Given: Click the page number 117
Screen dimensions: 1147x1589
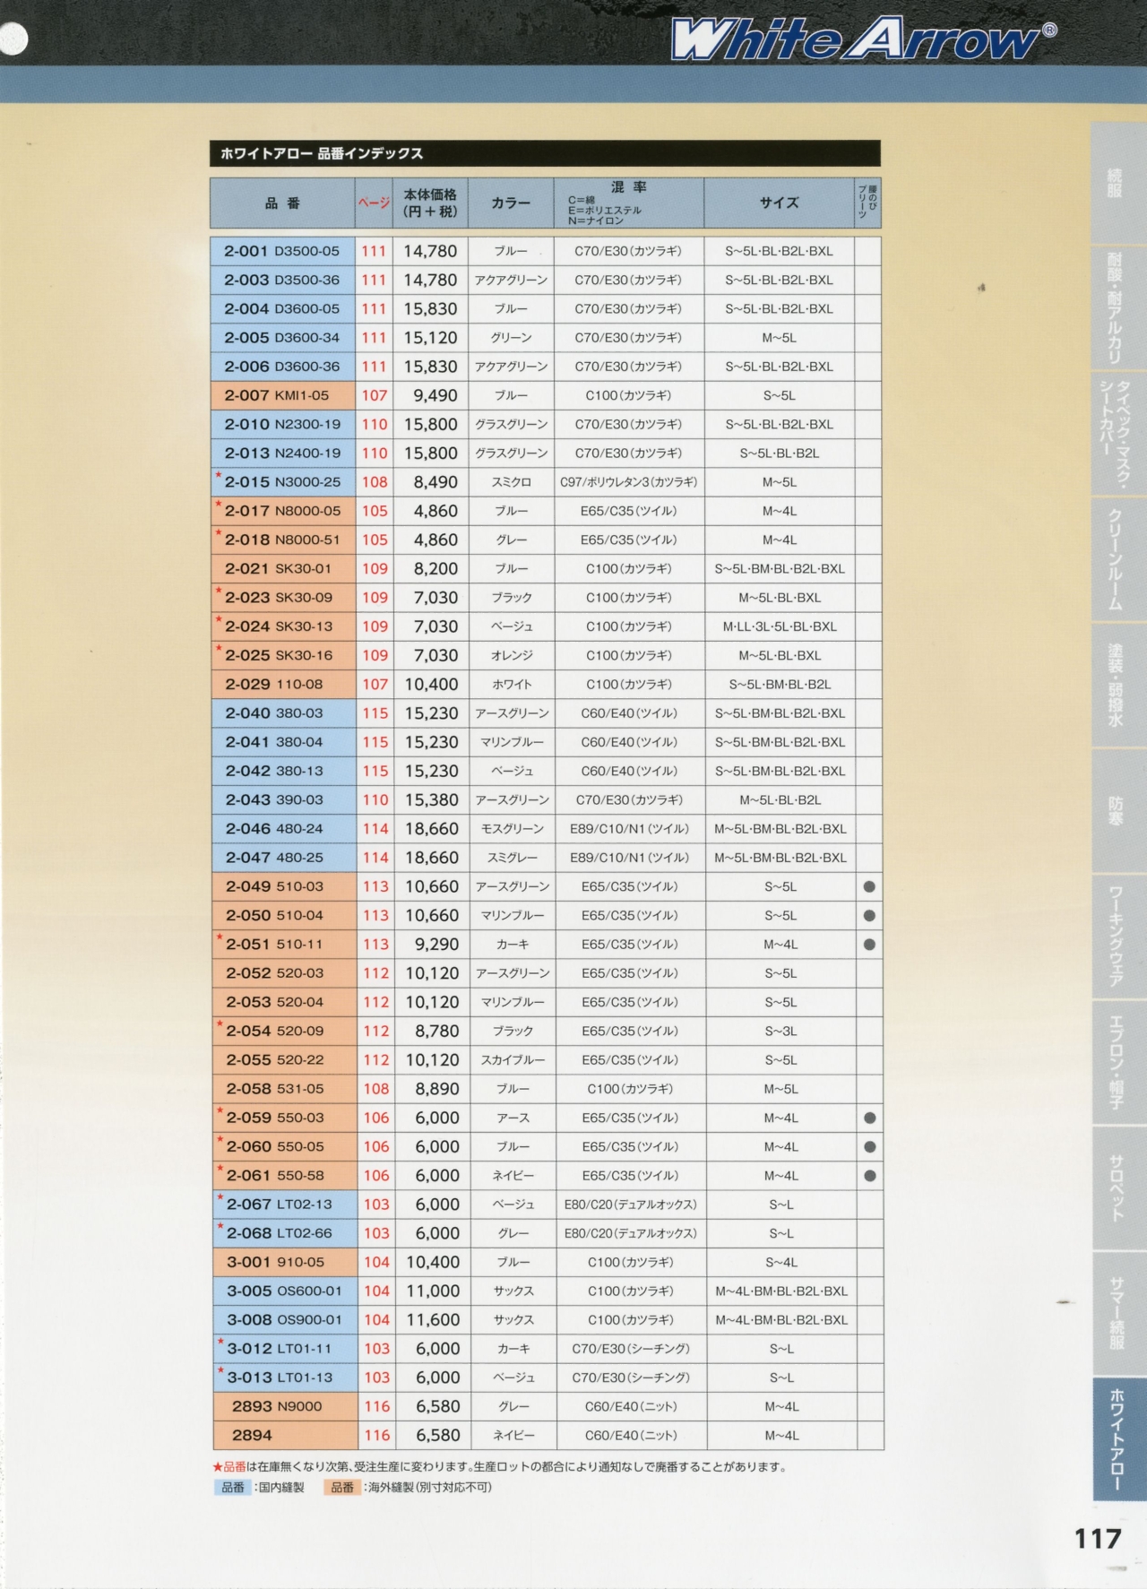Looking at the screenshot, I should 1097,1539.
